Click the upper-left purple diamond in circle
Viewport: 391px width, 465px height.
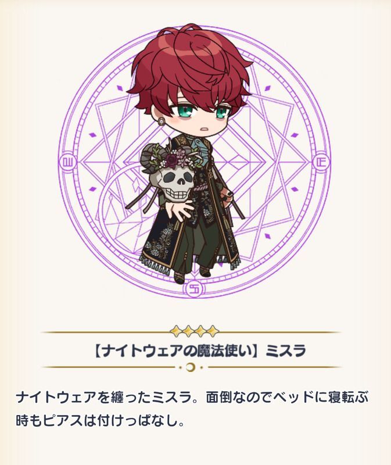pos(120,88)
